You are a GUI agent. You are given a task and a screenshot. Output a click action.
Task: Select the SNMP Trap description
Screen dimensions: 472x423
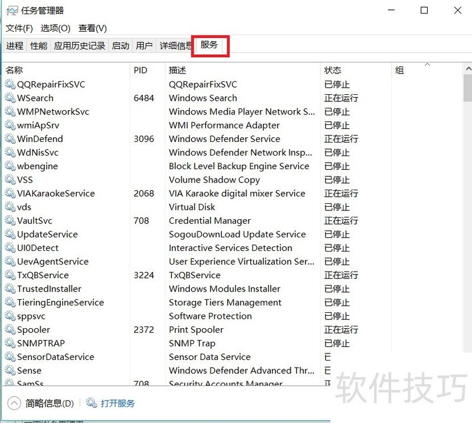coord(192,343)
